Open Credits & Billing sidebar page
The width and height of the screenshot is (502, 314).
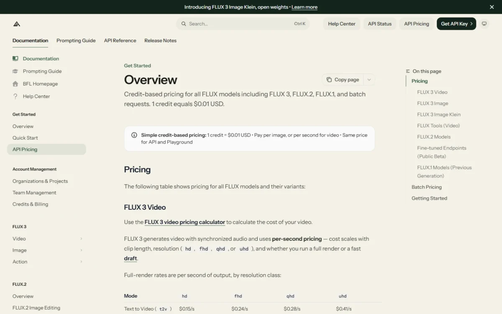tap(30, 204)
